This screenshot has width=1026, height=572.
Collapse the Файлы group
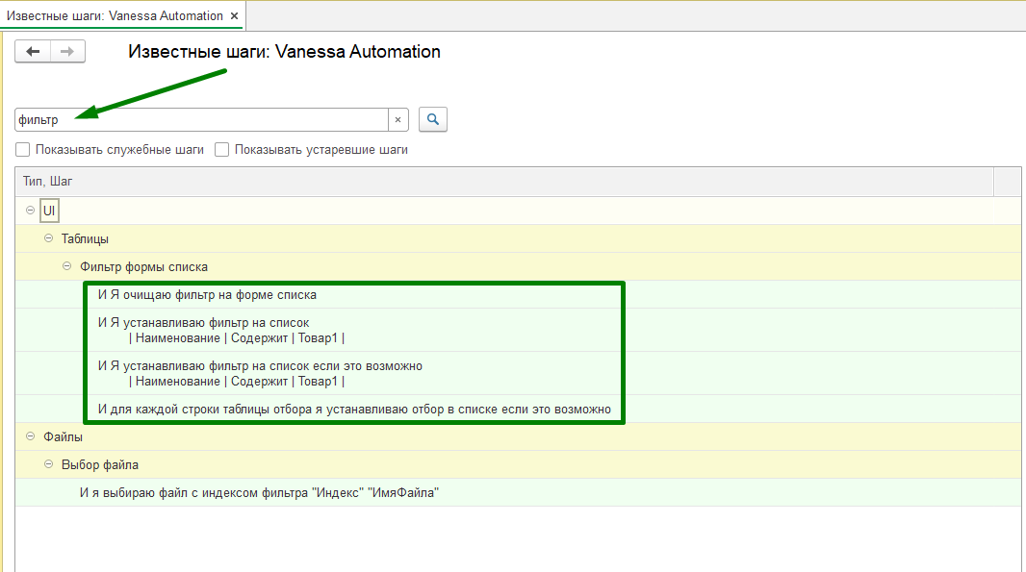click(x=30, y=436)
